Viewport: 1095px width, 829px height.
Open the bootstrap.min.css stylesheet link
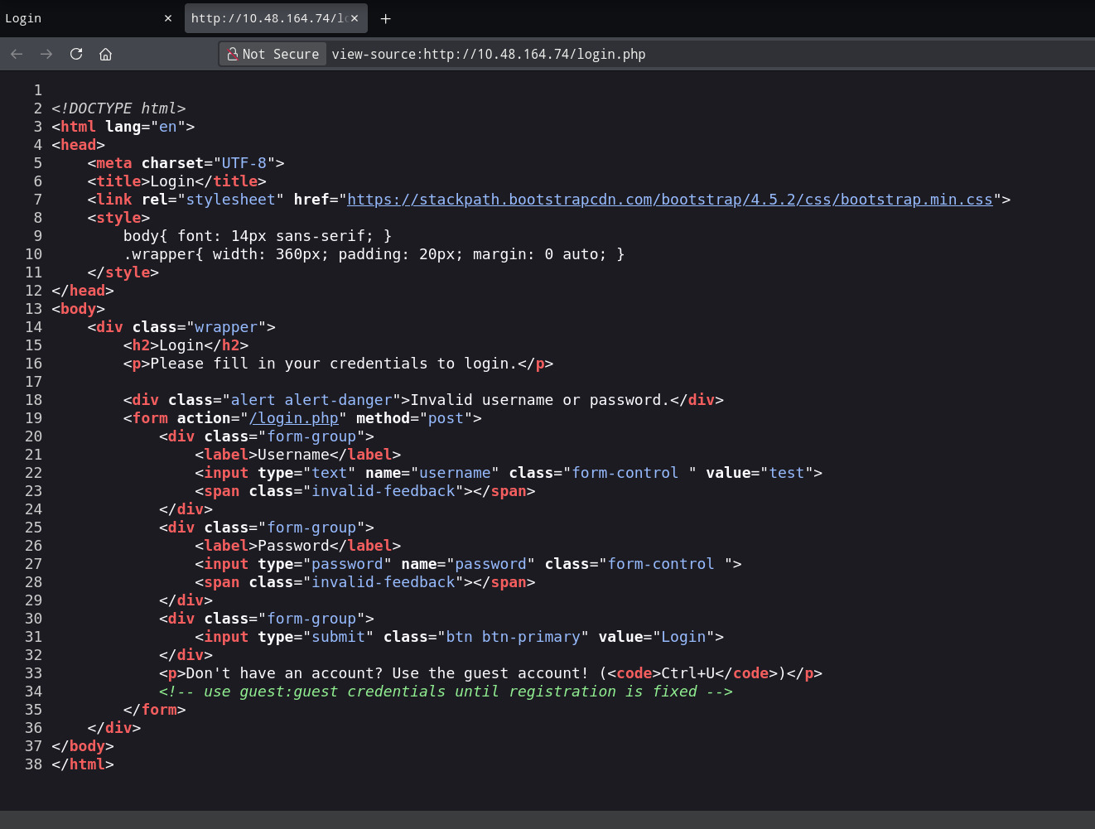coord(669,200)
